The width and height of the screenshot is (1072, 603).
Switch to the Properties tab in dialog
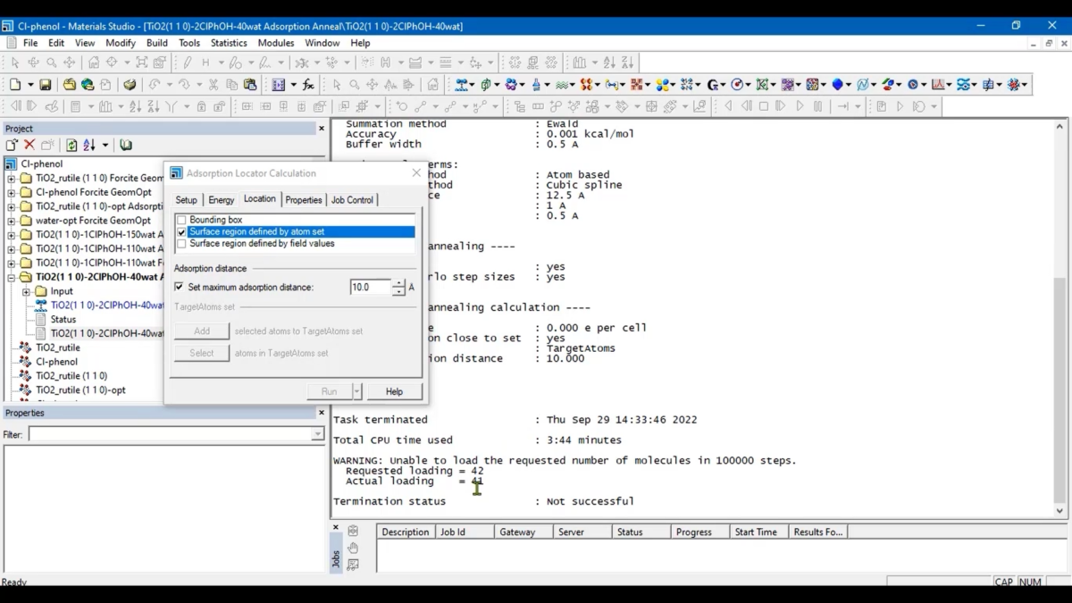coord(304,200)
